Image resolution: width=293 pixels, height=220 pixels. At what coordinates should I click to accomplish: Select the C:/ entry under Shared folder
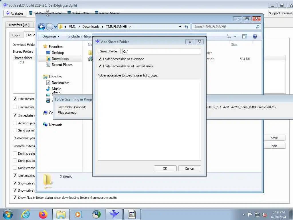22,62
